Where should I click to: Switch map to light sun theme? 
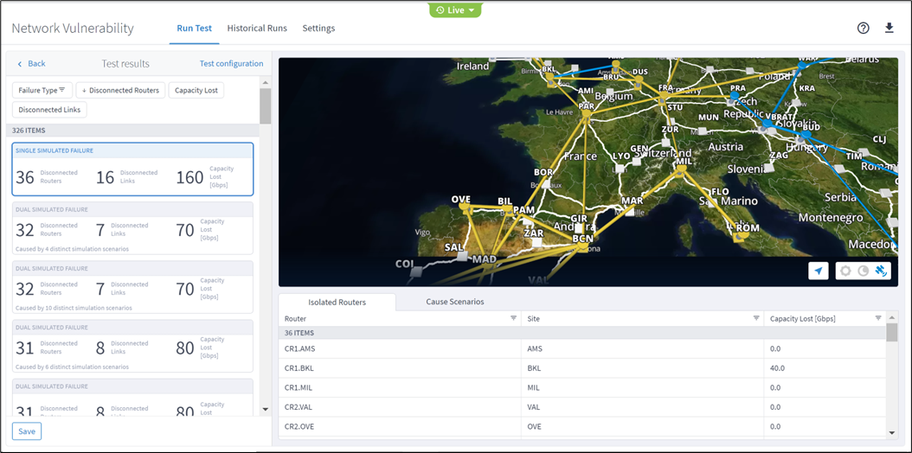point(845,271)
